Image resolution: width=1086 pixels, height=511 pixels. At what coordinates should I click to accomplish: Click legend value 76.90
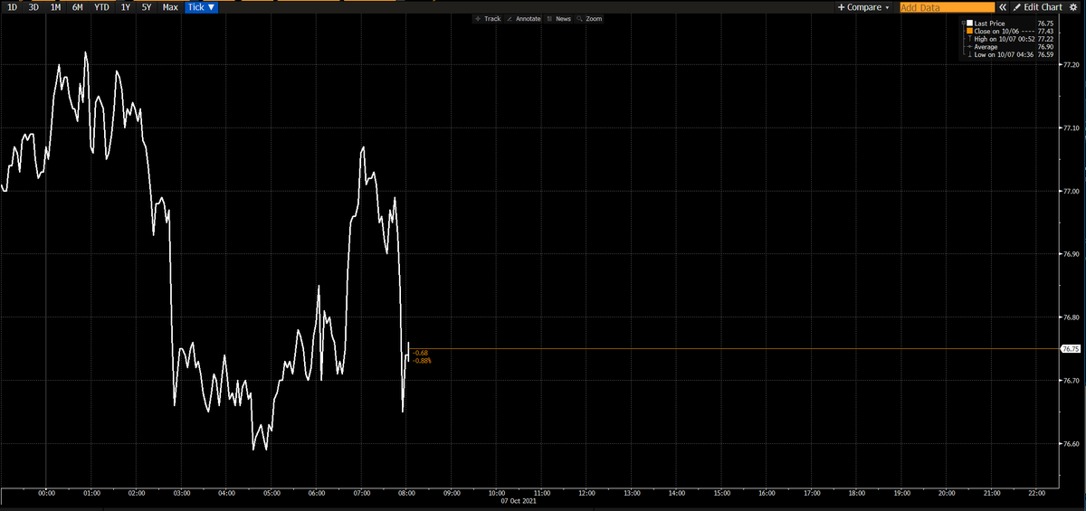pos(1045,47)
